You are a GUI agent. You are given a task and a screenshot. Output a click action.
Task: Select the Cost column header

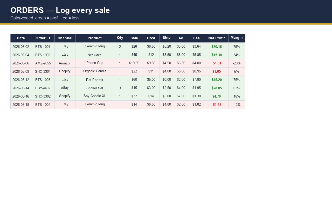click(151, 38)
